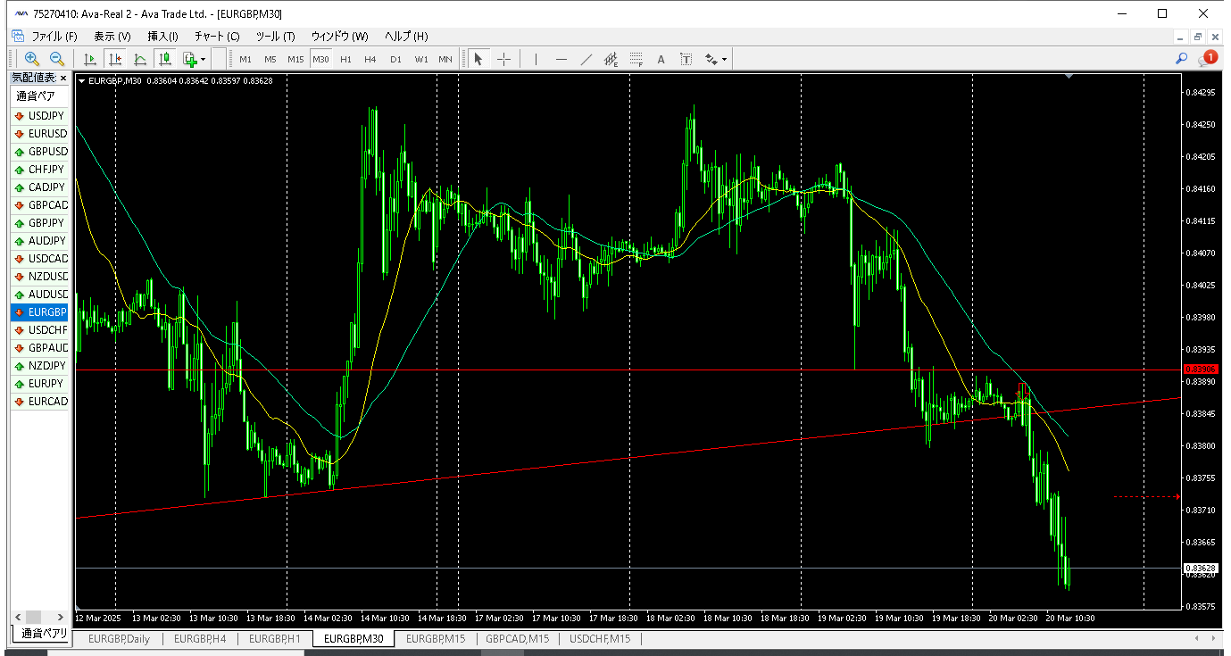Viewport: 1231px width, 656px height.
Task: Click the new chart plus icon
Action: [189, 59]
